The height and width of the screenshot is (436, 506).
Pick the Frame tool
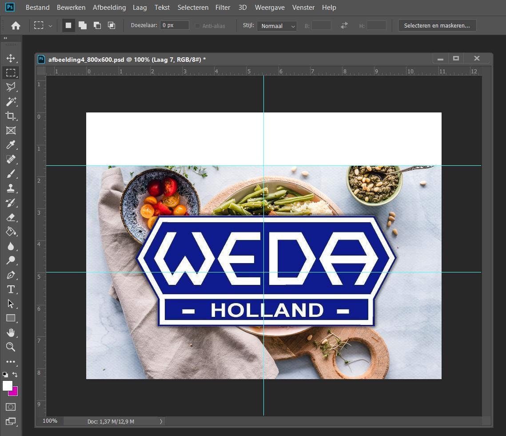pyautogui.click(x=11, y=131)
